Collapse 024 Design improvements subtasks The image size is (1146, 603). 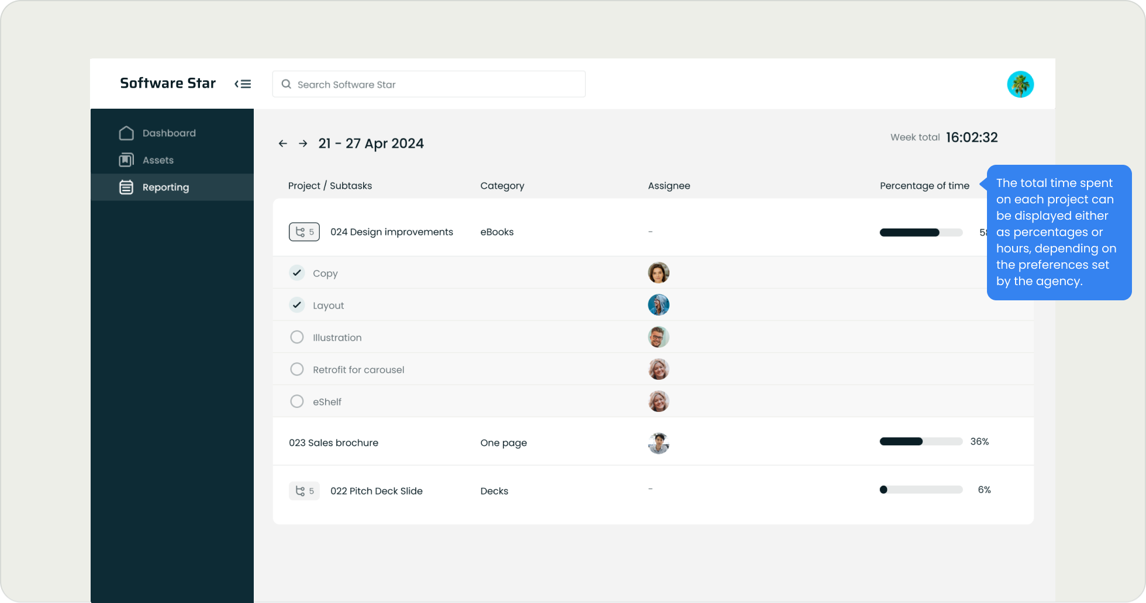pyautogui.click(x=304, y=232)
